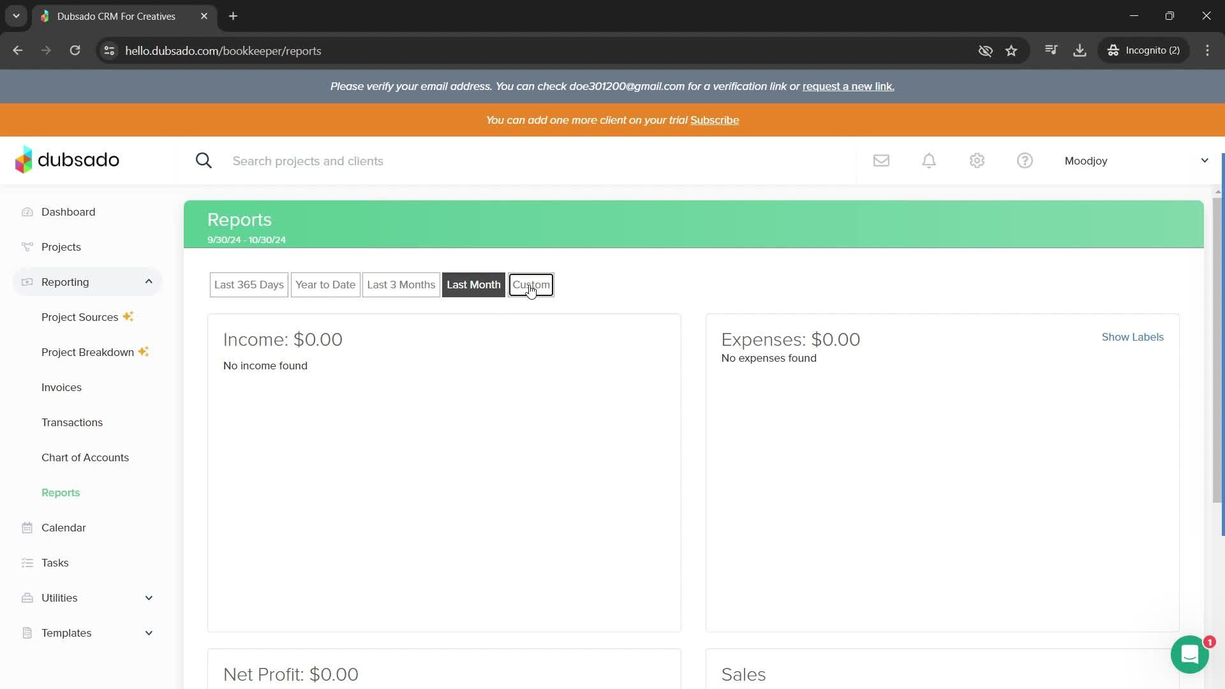The width and height of the screenshot is (1225, 689).
Task: Open the chat support bubble
Action: tap(1190, 655)
